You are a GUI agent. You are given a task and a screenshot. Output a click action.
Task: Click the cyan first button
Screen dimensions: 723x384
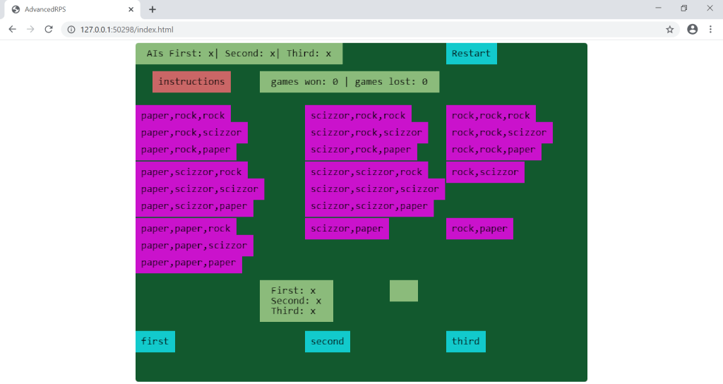(x=155, y=342)
